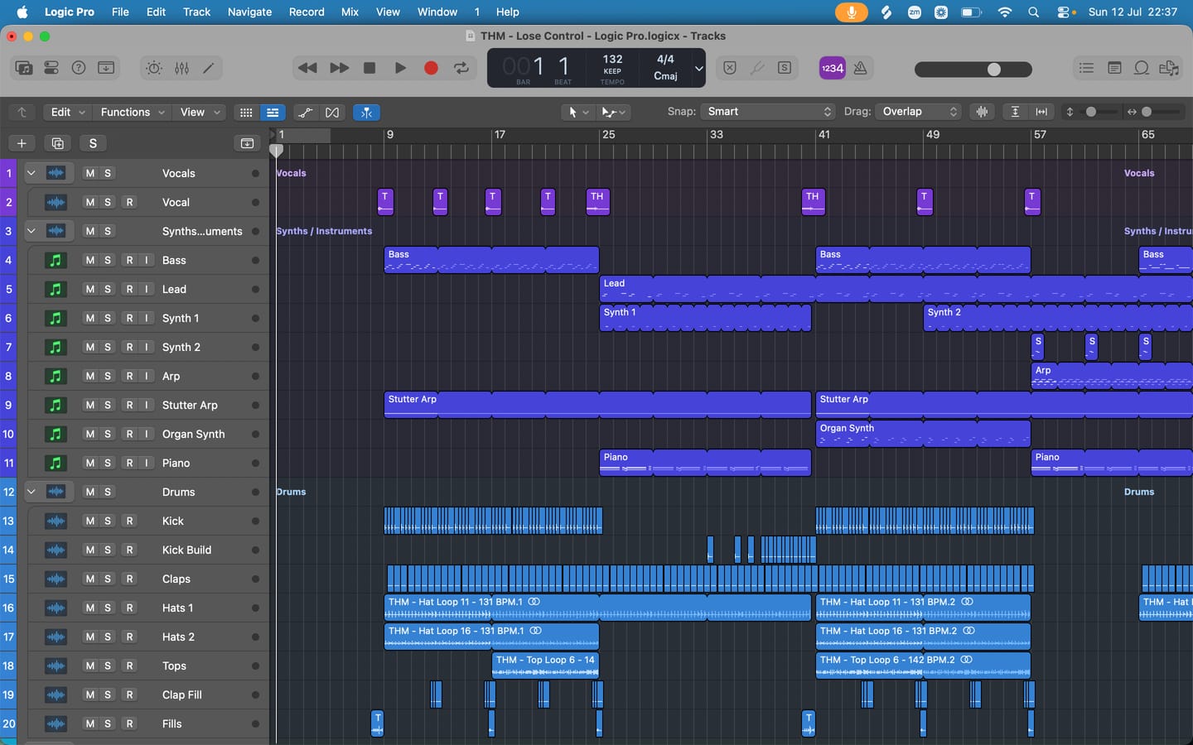Viewport: 1193px width, 745px height.
Task: Toggle the Metronome click
Action: [860, 68]
